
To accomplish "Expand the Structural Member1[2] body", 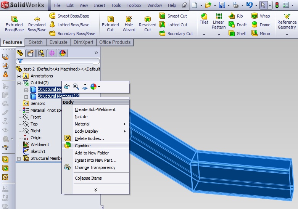I will (26, 97).
